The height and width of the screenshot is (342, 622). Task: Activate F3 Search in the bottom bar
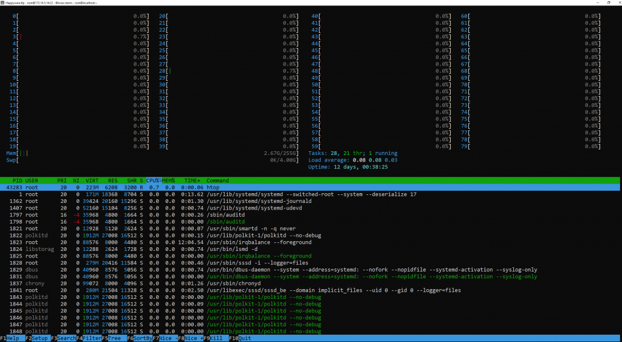pos(63,338)
